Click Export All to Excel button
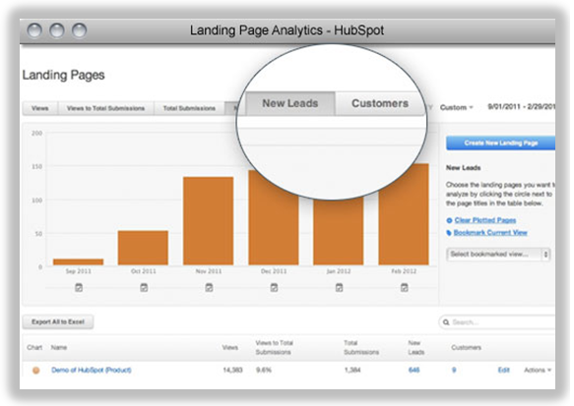The height and width of the screenshot is (406, 574). tap(58, 322)
